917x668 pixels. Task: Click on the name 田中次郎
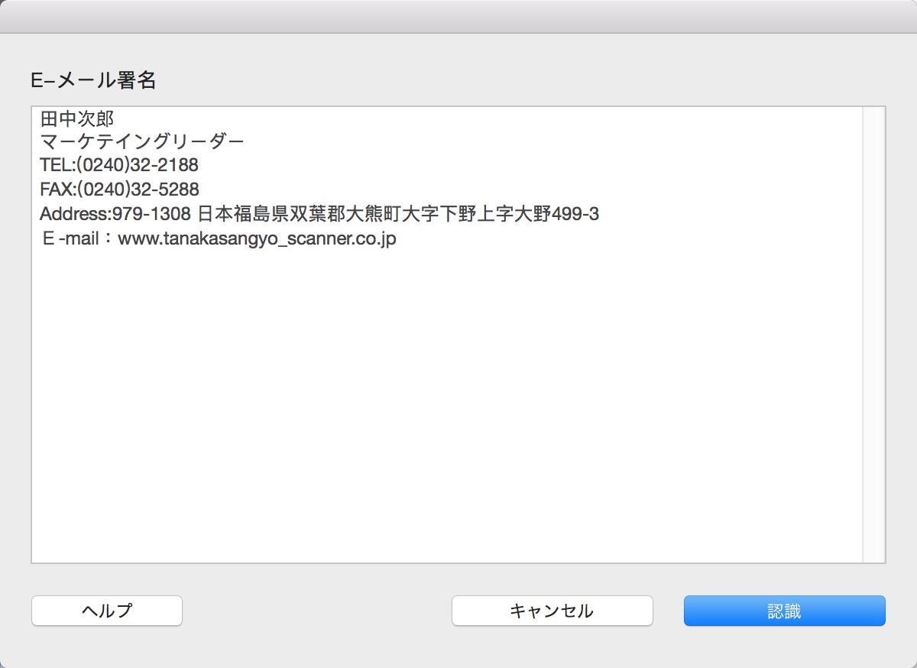pyautogui.click(x=76, y=119)
